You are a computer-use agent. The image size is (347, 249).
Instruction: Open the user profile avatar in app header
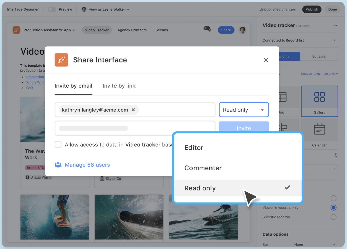point(243,30)
